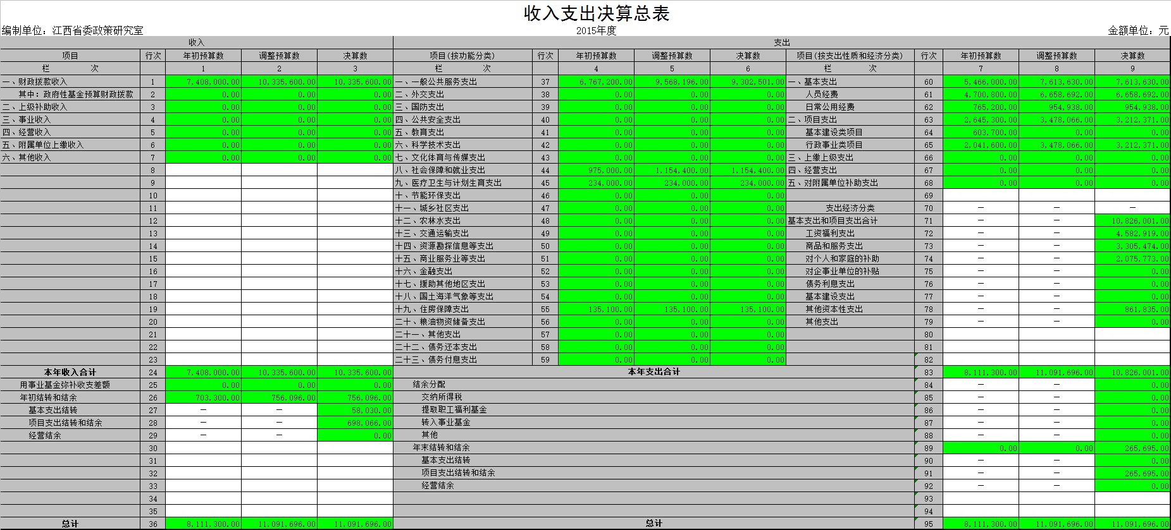
Task: Click the value 9,302,501.00
Action: coord(748,81)
